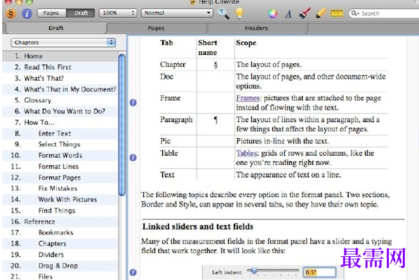
Task: Click the Paragraph table cell
Action: pyautogui.click(x=176, y=120)
